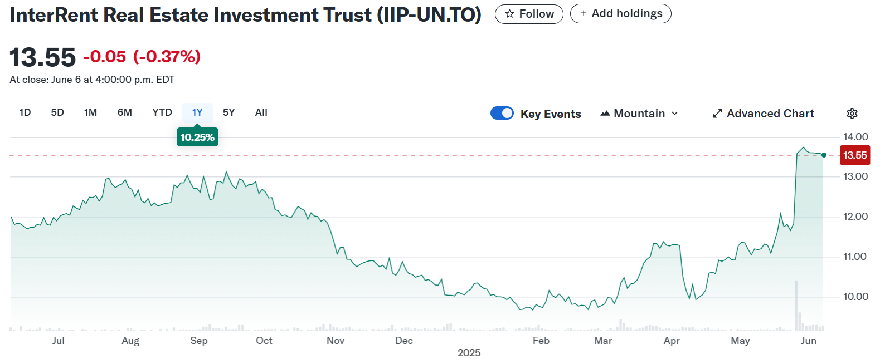Toggle the Key Events switch
Screen dimensions: 880x359
pos(502,113)
